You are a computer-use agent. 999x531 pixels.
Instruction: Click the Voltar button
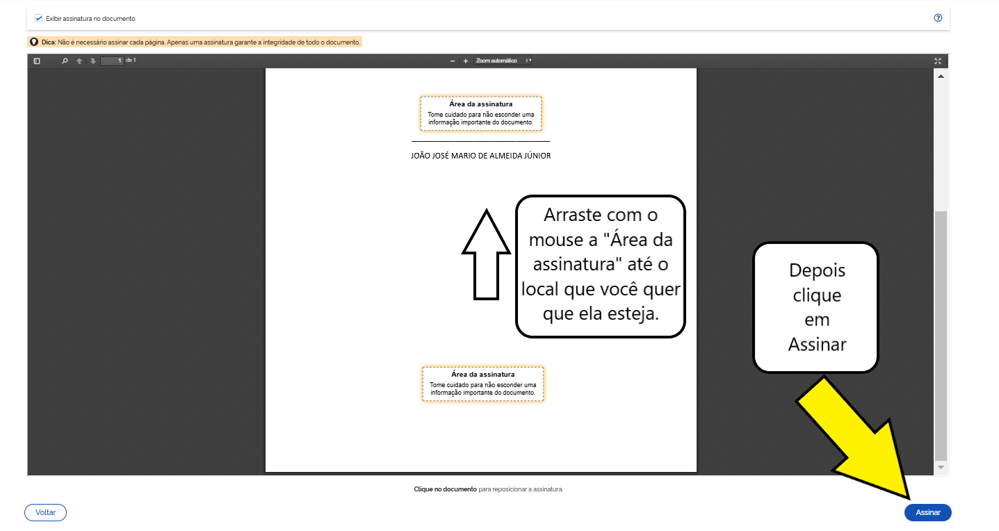click(x=46, y=512)
